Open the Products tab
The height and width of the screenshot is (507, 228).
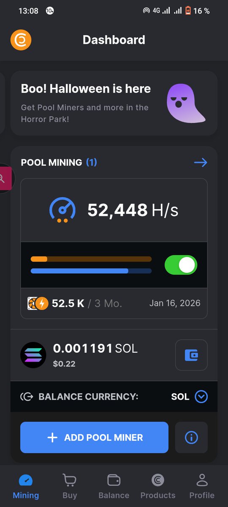[x=158, y=487]
